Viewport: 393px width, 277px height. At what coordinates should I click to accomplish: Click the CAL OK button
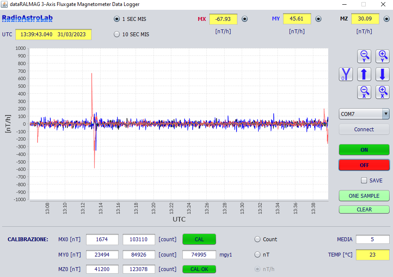coord(199,269)
